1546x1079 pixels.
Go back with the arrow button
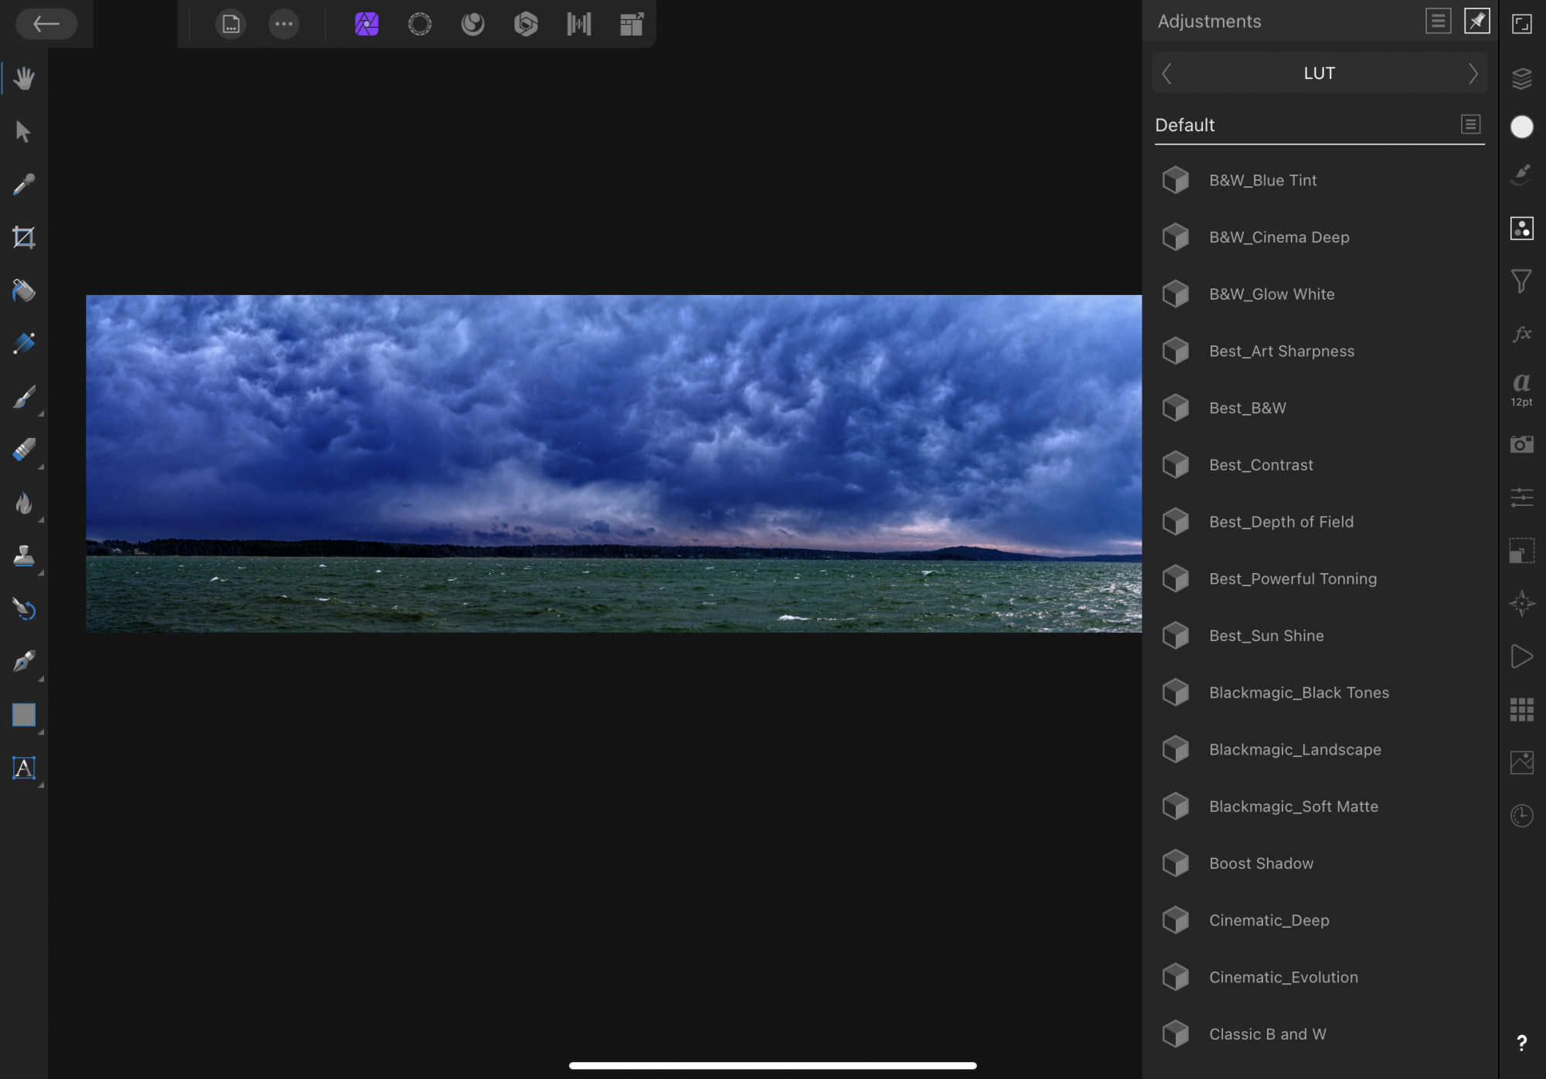[x=46, y=24]
